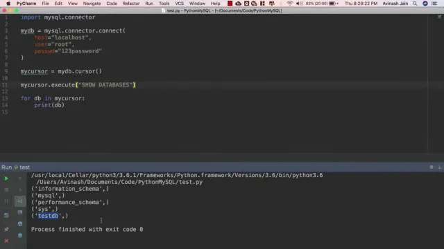Click the test.py path in console output
Viewport: 444px width, 249px height.
119,182
